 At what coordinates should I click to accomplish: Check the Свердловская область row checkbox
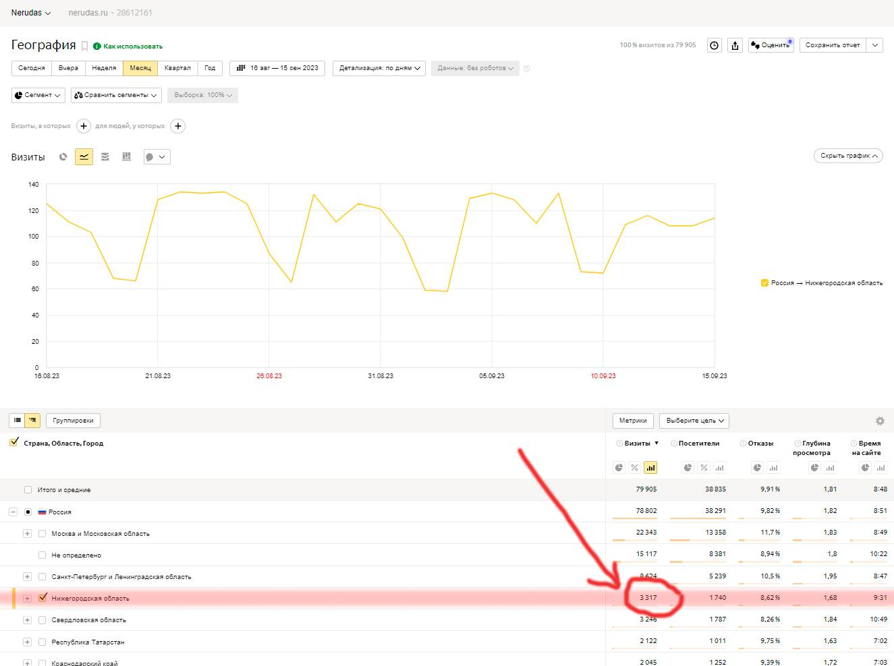43,620
